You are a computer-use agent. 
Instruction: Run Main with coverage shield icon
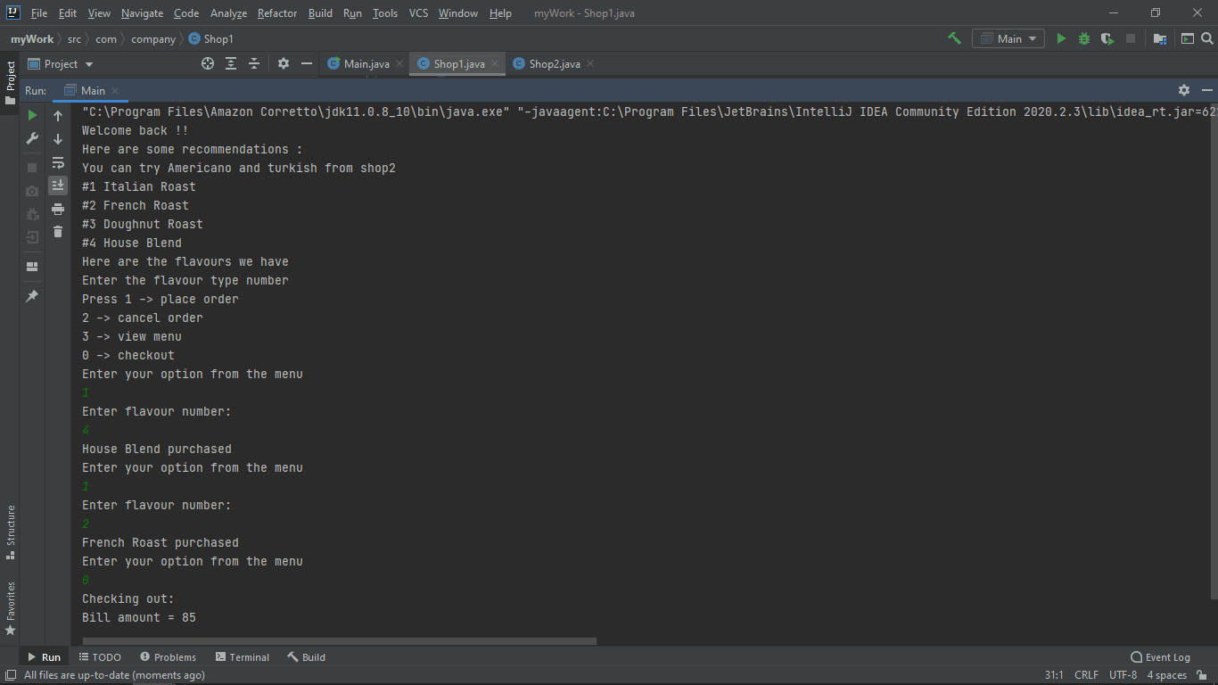[1107, 38]
